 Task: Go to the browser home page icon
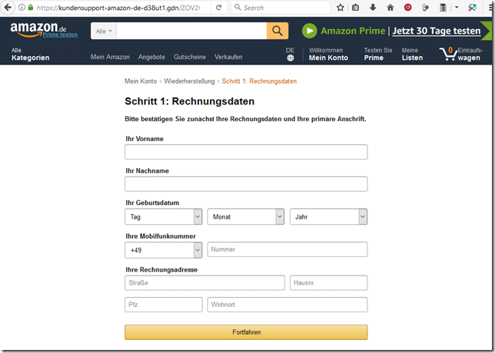390,8
